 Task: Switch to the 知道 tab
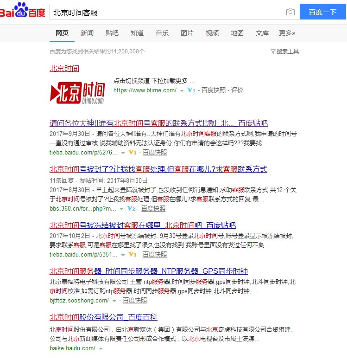pyautogui.click(x=137, y=33)
